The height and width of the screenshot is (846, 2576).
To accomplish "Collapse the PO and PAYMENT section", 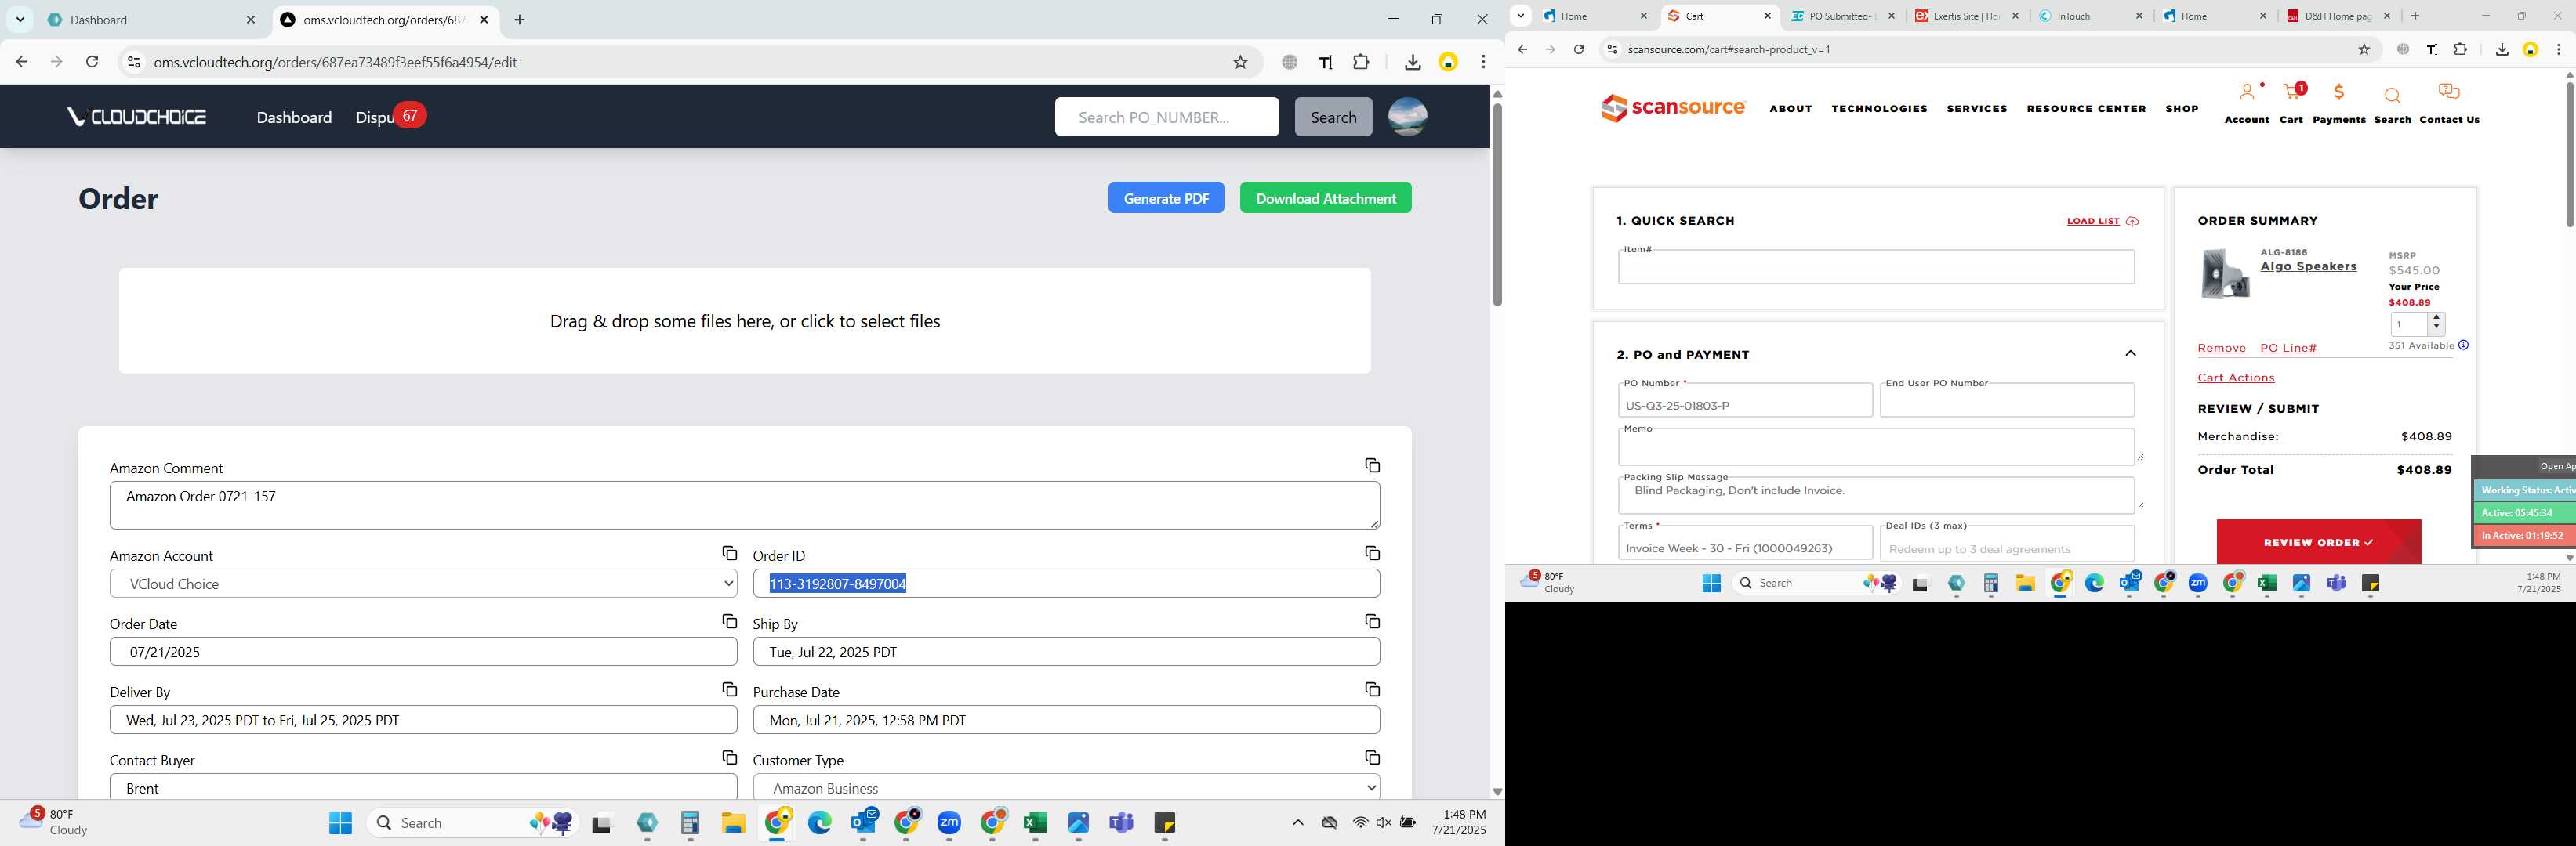I will tap(2130, 353).
